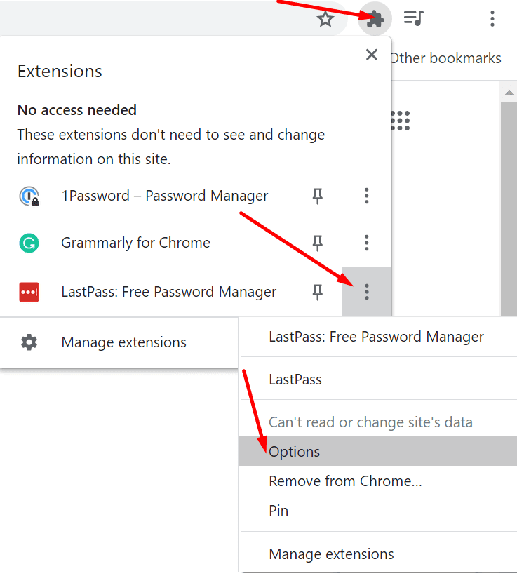Open the apps grid on the new tab page
The image size is (517, 576).
[401, 121]
